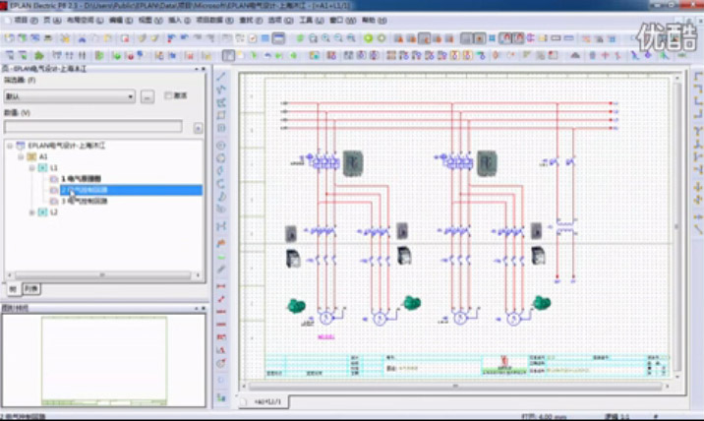
Task: Select highlighted page '2 电气控制回路'
Action: 131,190
